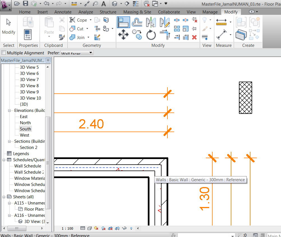Open Section 2 in project browser
Screen dimensions: 281x237
(29, 147)
